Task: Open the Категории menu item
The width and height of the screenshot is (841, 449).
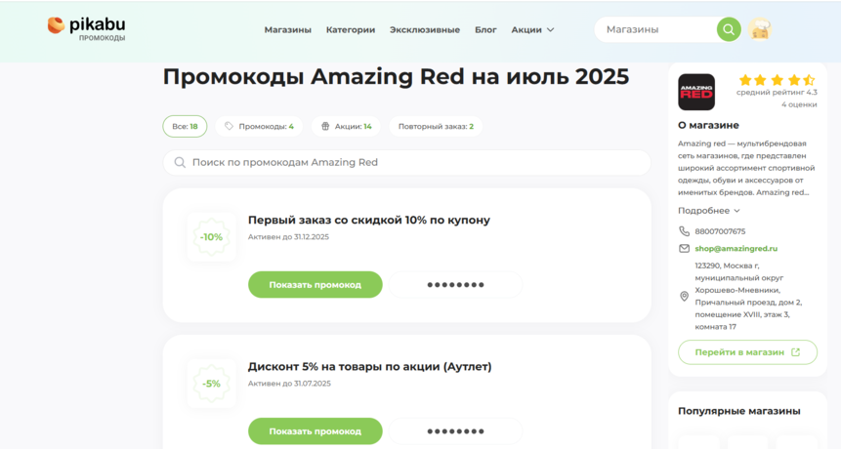Action: click(x=351, y=30)
